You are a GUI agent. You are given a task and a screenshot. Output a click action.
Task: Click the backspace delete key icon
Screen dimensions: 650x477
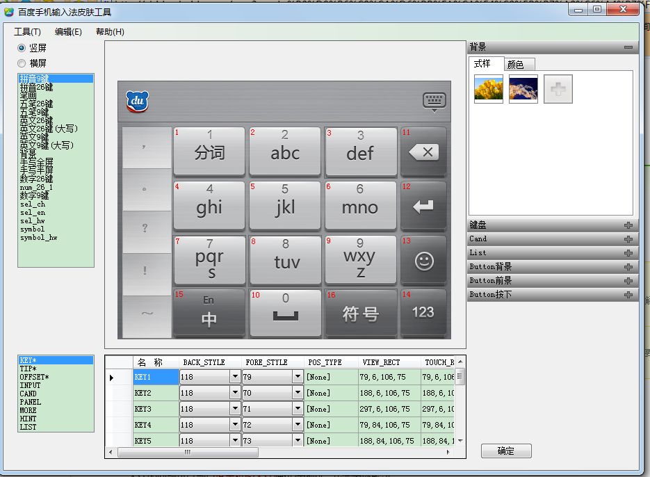point(423,152)
